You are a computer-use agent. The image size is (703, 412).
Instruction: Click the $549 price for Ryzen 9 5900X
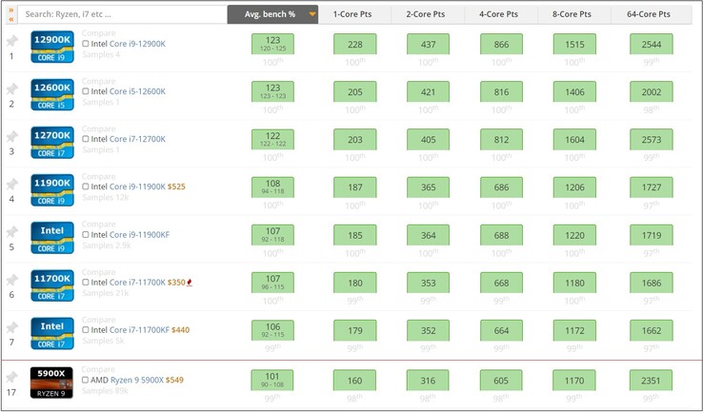[x=173, y=381]
